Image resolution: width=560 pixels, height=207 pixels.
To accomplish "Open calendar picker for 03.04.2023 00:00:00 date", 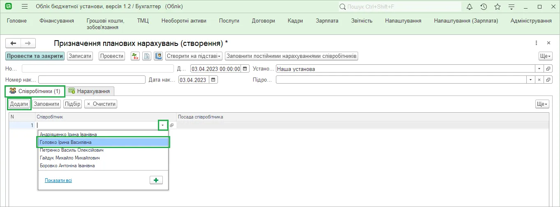I will (245, 69).
